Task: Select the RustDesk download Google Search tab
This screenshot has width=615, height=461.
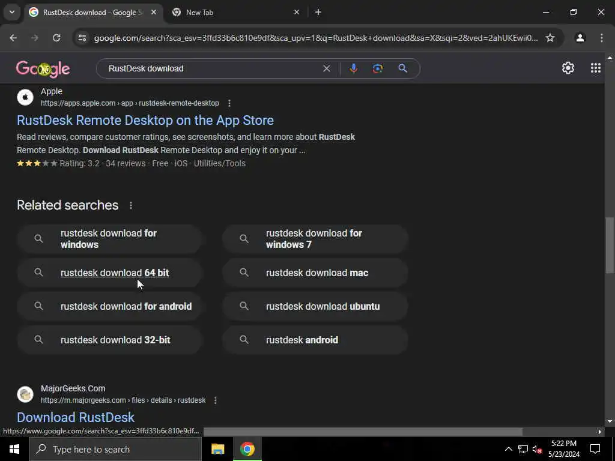Action: point(93,12)
